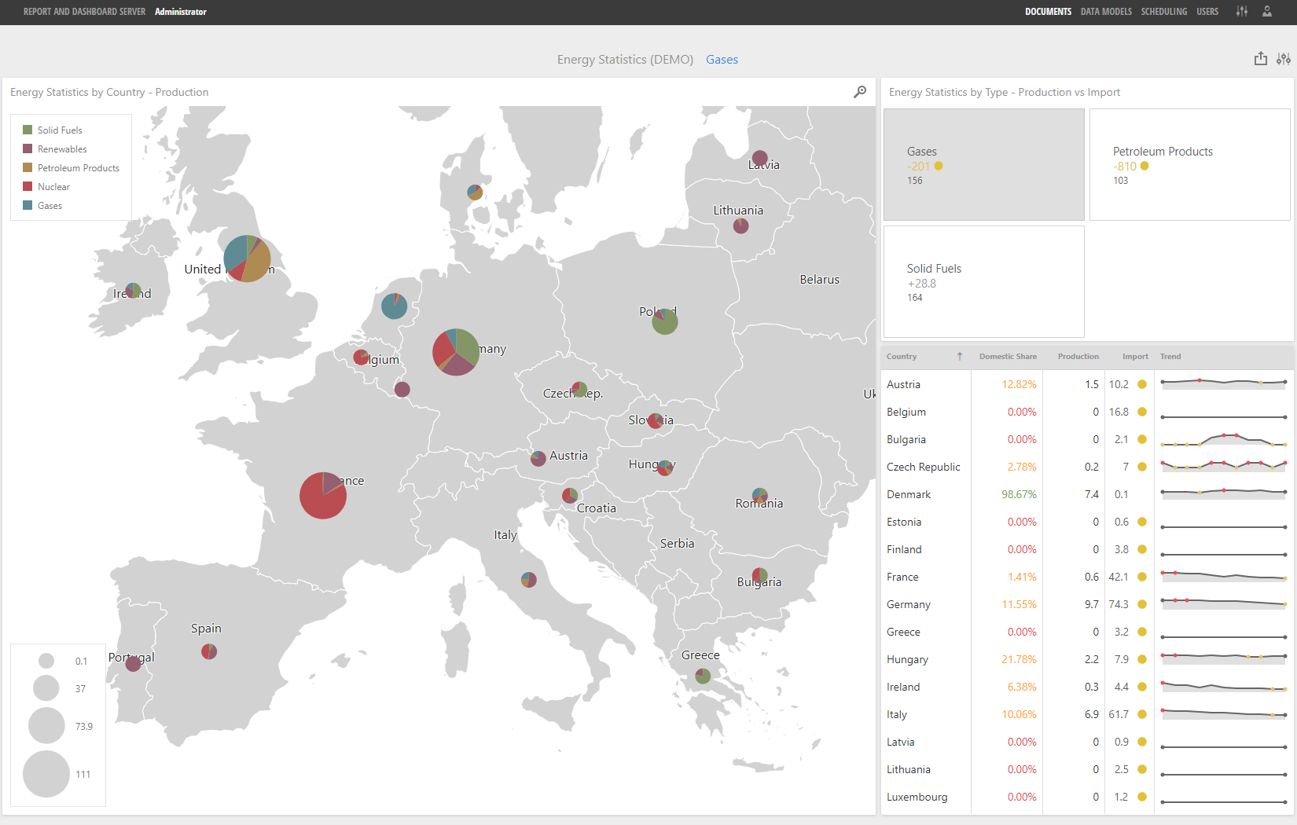This screenshot has width=1297, height=825.
Task: Click the United Kingdom pie chart
Action: coord(247,258)
